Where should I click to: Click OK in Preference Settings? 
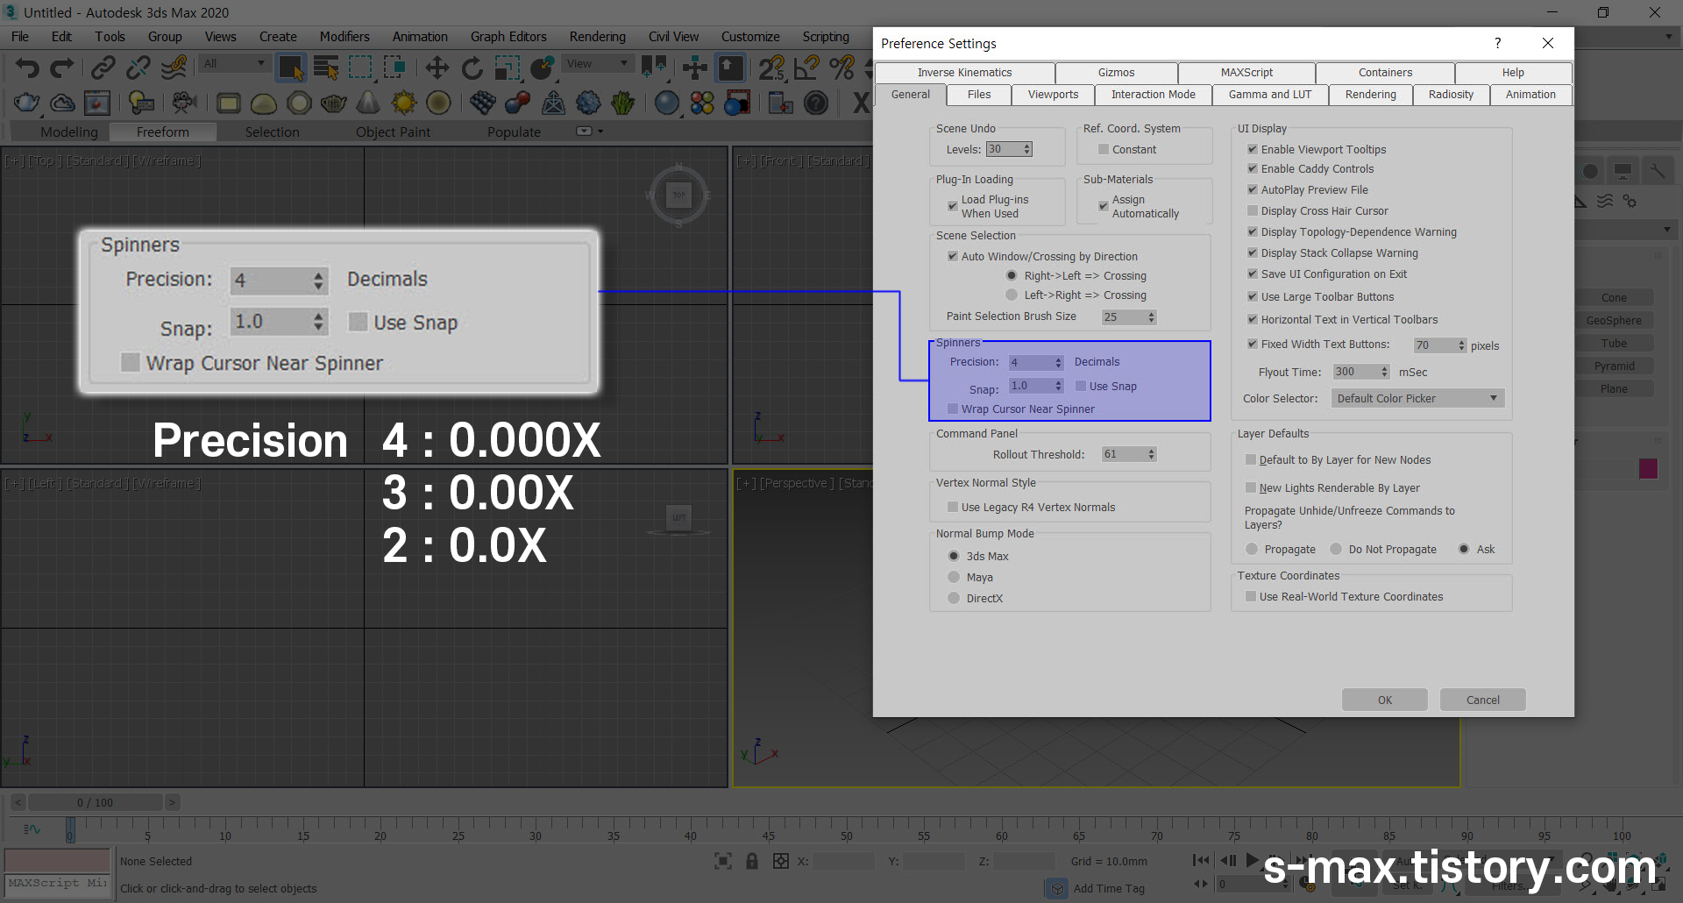tap(1384, 700)
